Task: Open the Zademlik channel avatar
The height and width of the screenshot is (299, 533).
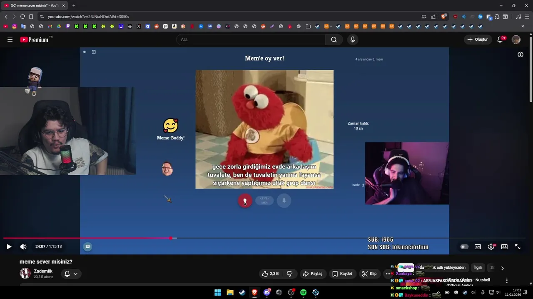Action: click(x=25, y=273)
